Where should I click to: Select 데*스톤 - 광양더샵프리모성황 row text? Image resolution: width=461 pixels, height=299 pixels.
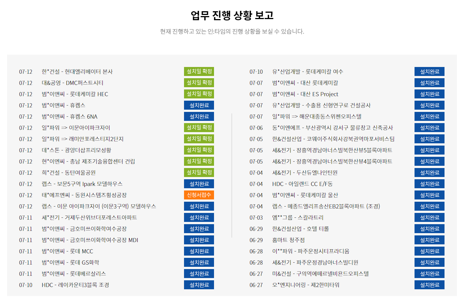(x=76, y=150)
